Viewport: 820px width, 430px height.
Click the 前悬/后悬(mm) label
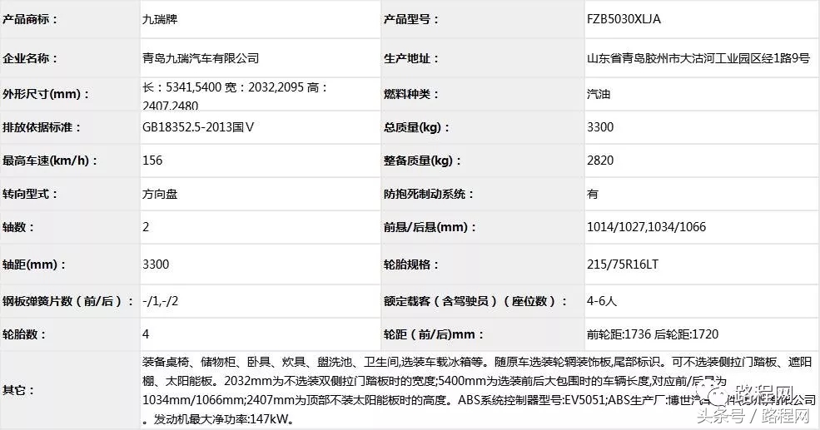click(x=430, y=227)
